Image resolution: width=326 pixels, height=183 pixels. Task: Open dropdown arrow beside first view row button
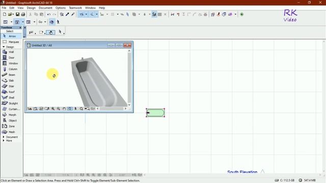pyautogui.click(x=11, y=22)
